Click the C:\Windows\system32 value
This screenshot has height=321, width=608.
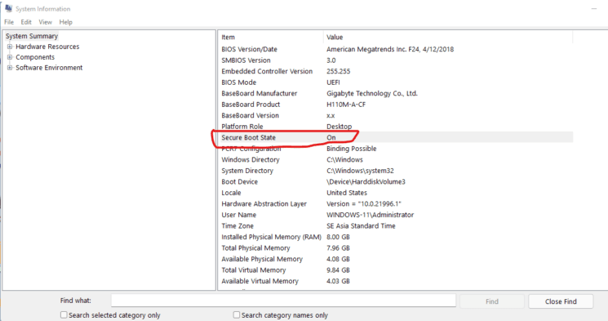pos(360,171)
